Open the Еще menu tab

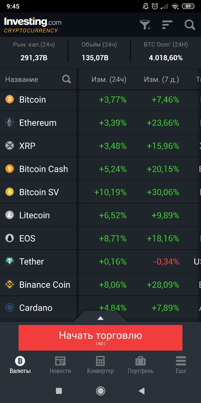pos(181,365)
